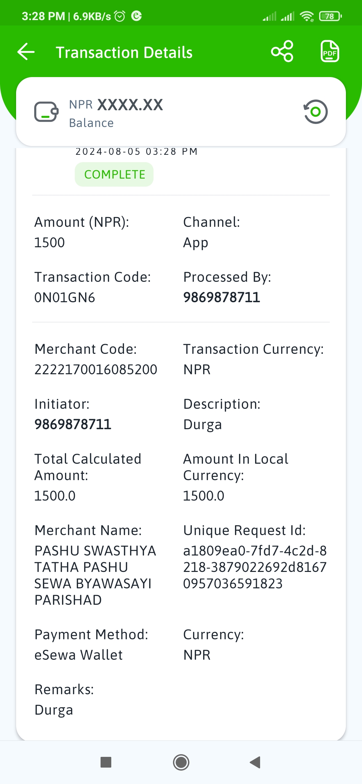Tap the COMPLETE status badge
This screenshot has width=362, height=784.
click(114, 175)
